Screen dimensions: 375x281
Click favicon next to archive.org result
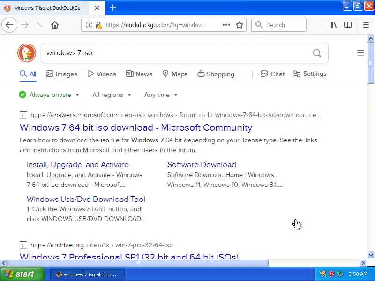pos(23,245)
